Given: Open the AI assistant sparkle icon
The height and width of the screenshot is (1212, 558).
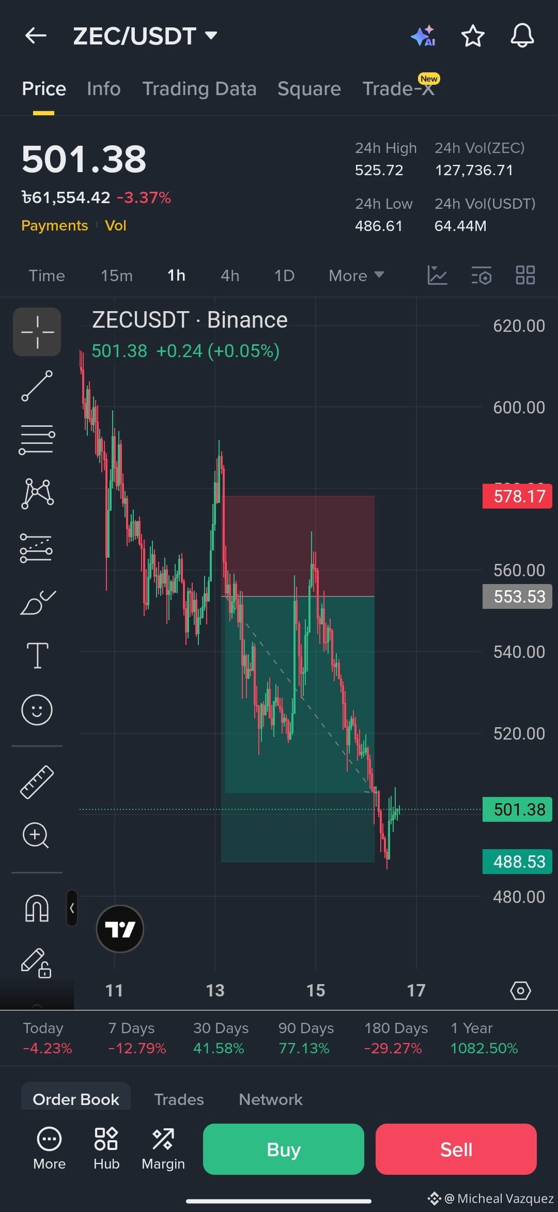Looking at the screenshot, I should (x=423, y=36).
